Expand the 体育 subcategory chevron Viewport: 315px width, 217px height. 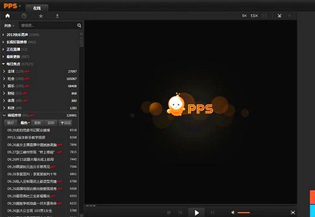(x=4, y=101)
